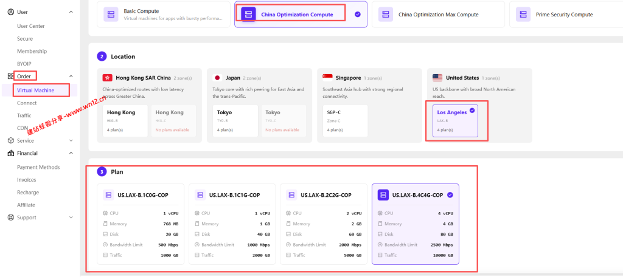Image resolution: width=623 pixels, height=277 pixels.
Task: Click the Traffic icon in the 1C0G plan
Action: (105, 255)
